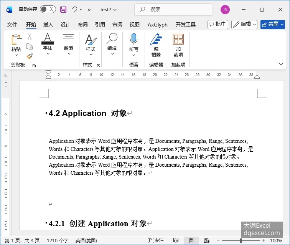Screen dimensions: 290x245
Task: Open the JS account profile
Action: [x=225, y=10]
